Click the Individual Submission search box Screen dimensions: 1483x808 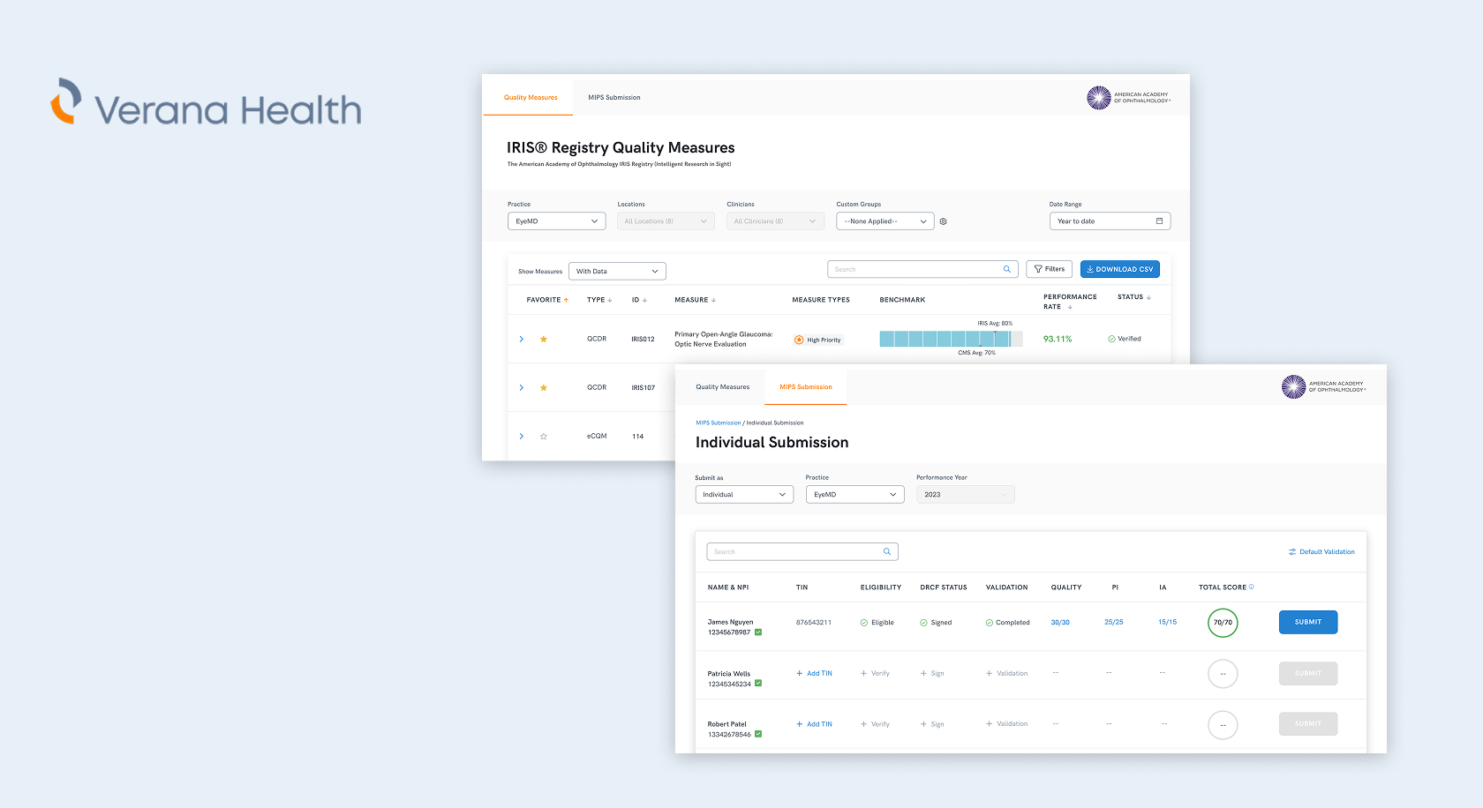pyautogui.click(x=802, y=551)
